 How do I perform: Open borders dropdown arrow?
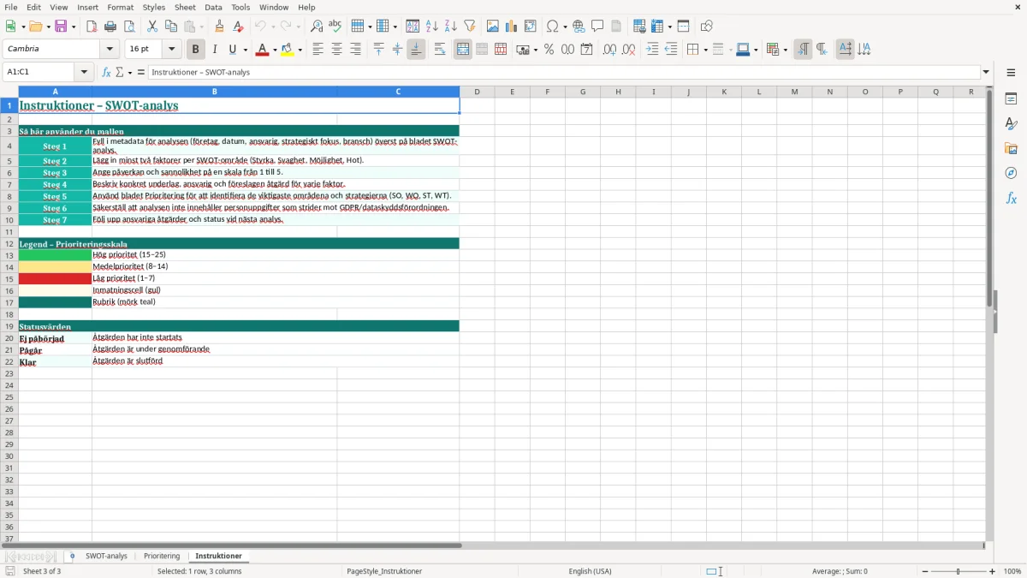click(705, 51)
